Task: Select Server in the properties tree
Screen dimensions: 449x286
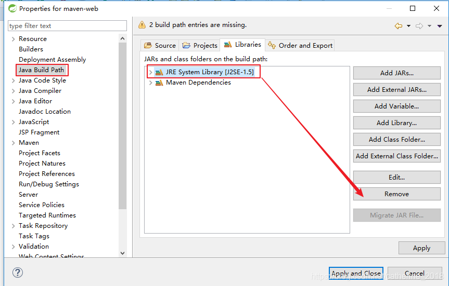Action: click(x=28, y=195)
